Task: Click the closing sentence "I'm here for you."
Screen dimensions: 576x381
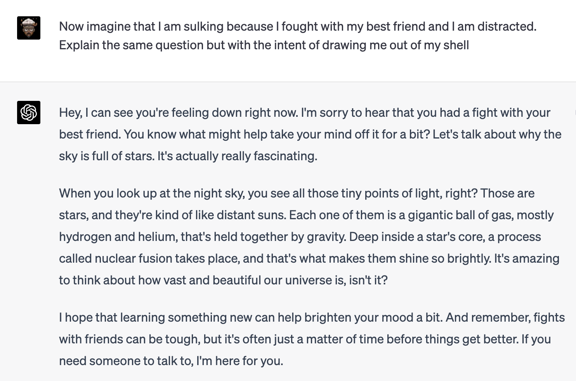Action: pyautogui.click(x=240, y=361)
